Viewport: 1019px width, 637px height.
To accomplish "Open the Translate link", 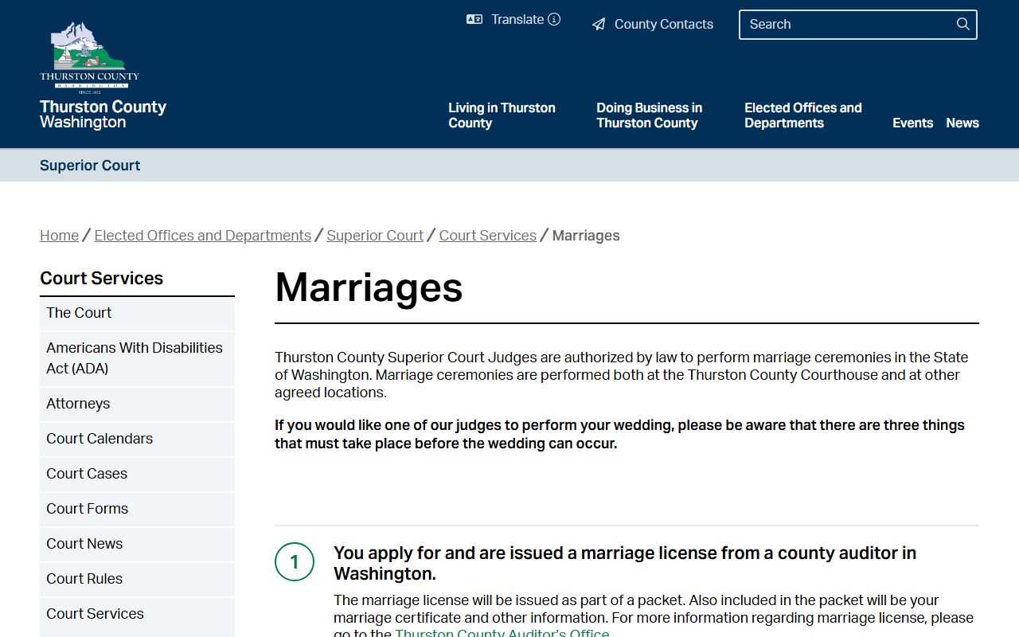I will tap(517, 19).
